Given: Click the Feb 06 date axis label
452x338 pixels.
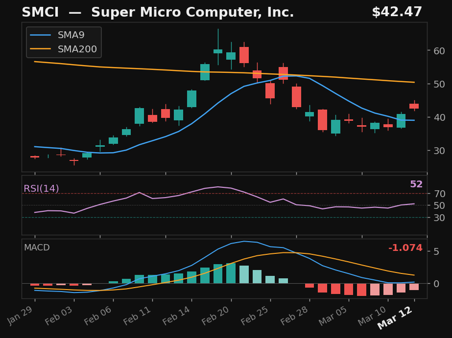Looking at the screenshot, I should coord(99,315).
